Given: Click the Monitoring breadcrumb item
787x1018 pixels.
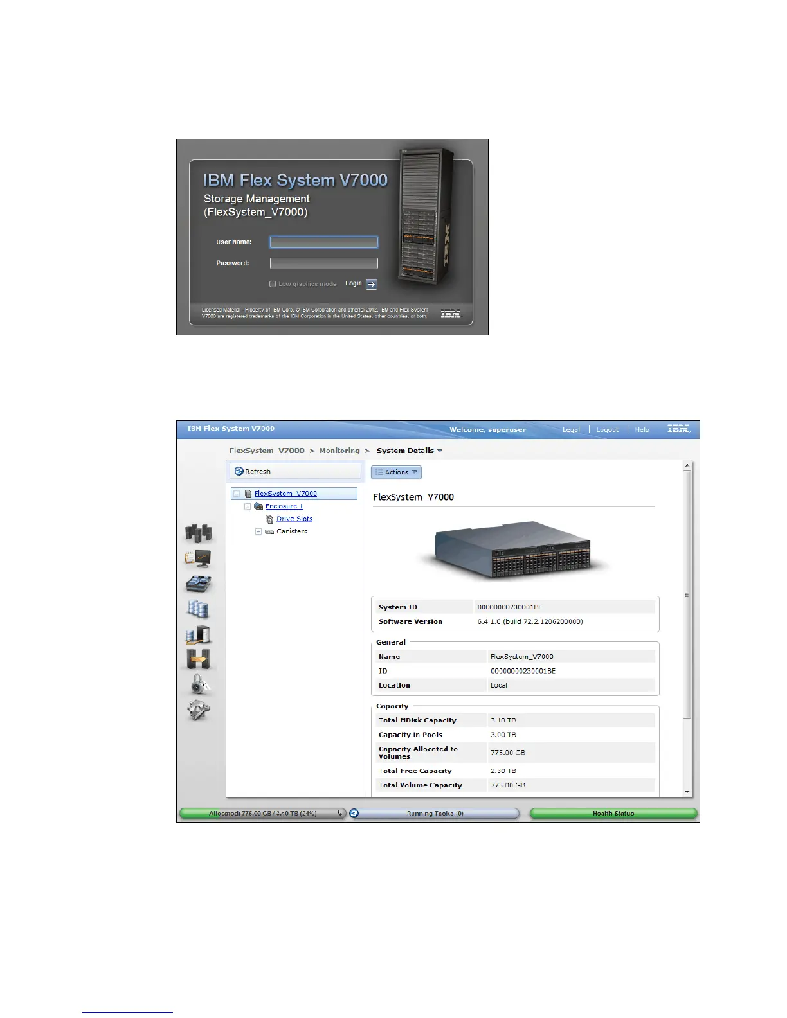Looking at the screenshot, I should coord(339,451).
